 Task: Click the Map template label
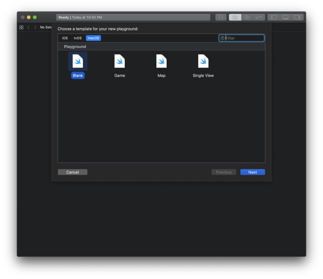161,75
